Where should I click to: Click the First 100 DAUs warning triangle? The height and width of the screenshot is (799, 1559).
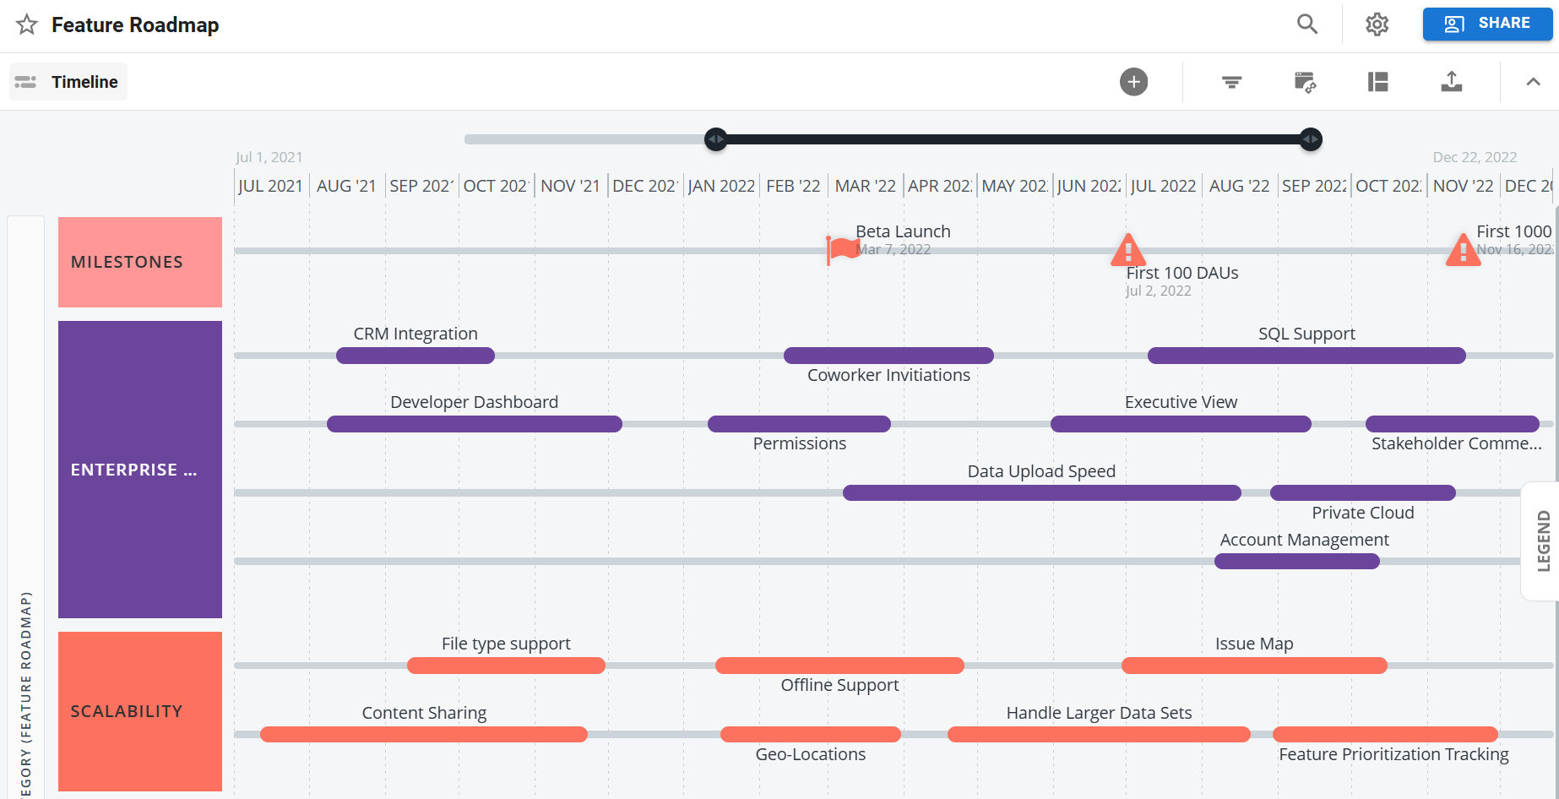coord(1127,250)
